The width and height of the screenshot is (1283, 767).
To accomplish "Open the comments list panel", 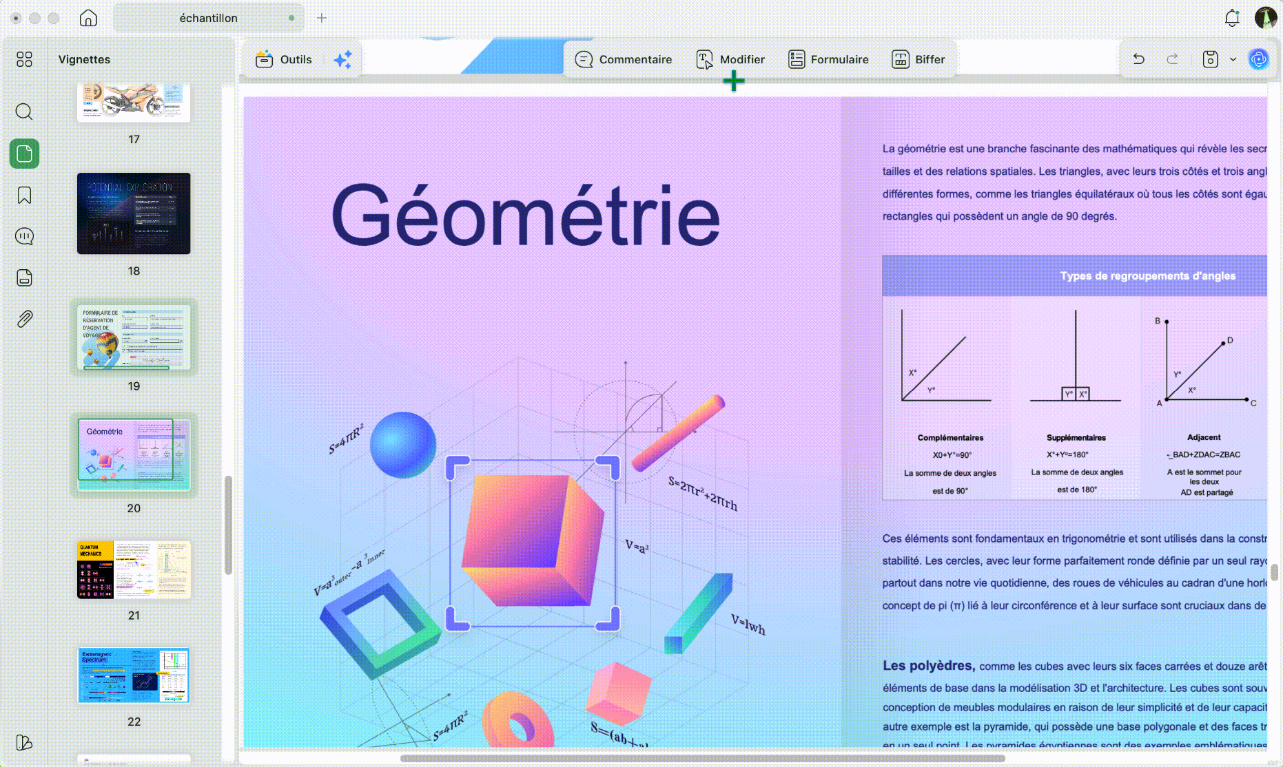I will (x=24, y=236).
